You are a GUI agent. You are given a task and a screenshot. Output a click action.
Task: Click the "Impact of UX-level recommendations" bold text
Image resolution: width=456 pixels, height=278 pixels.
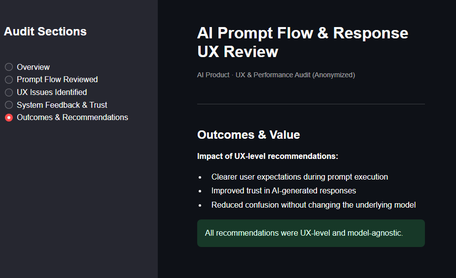(267, 156)
